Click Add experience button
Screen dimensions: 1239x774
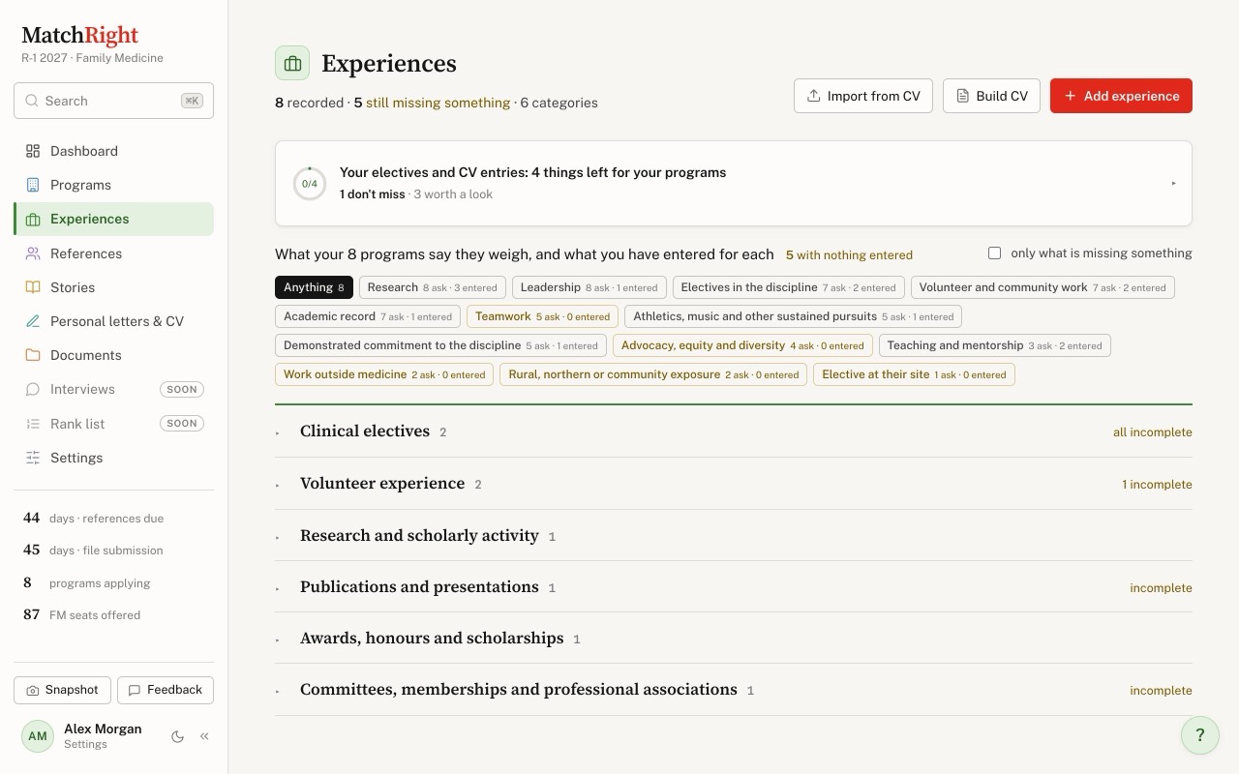pyautogui.click(x=1121, y=96)
